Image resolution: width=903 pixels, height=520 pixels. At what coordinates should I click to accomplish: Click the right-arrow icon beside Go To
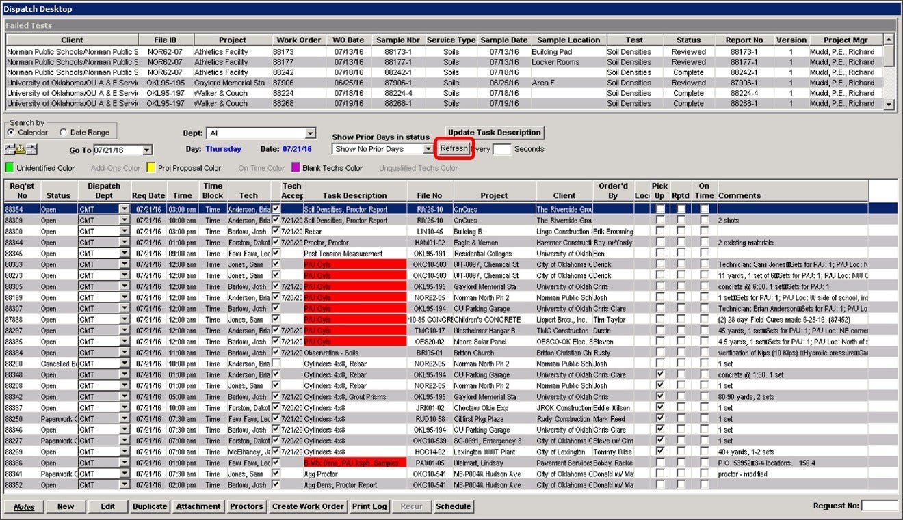click(32, 150)
